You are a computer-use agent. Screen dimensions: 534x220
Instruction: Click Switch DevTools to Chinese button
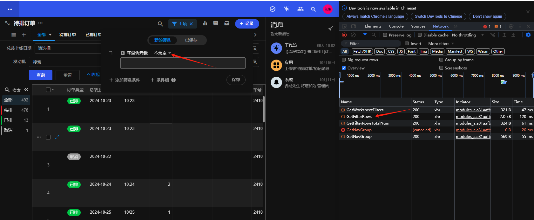(x=438, y=16)
